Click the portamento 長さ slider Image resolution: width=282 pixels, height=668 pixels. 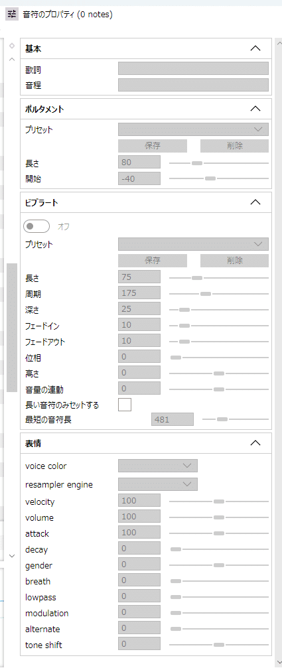click(219, 163)
